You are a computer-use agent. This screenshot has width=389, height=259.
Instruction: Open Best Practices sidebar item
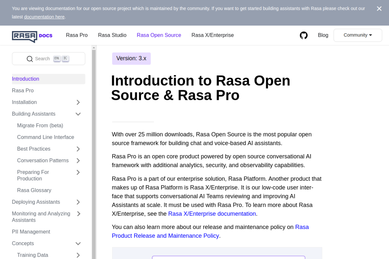coord(34,149)
